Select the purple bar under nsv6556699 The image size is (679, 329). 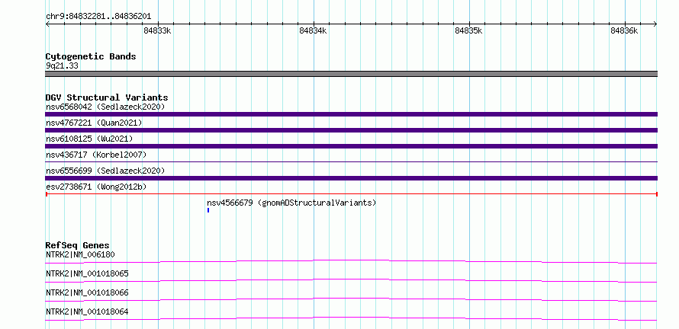click(351, 178)
